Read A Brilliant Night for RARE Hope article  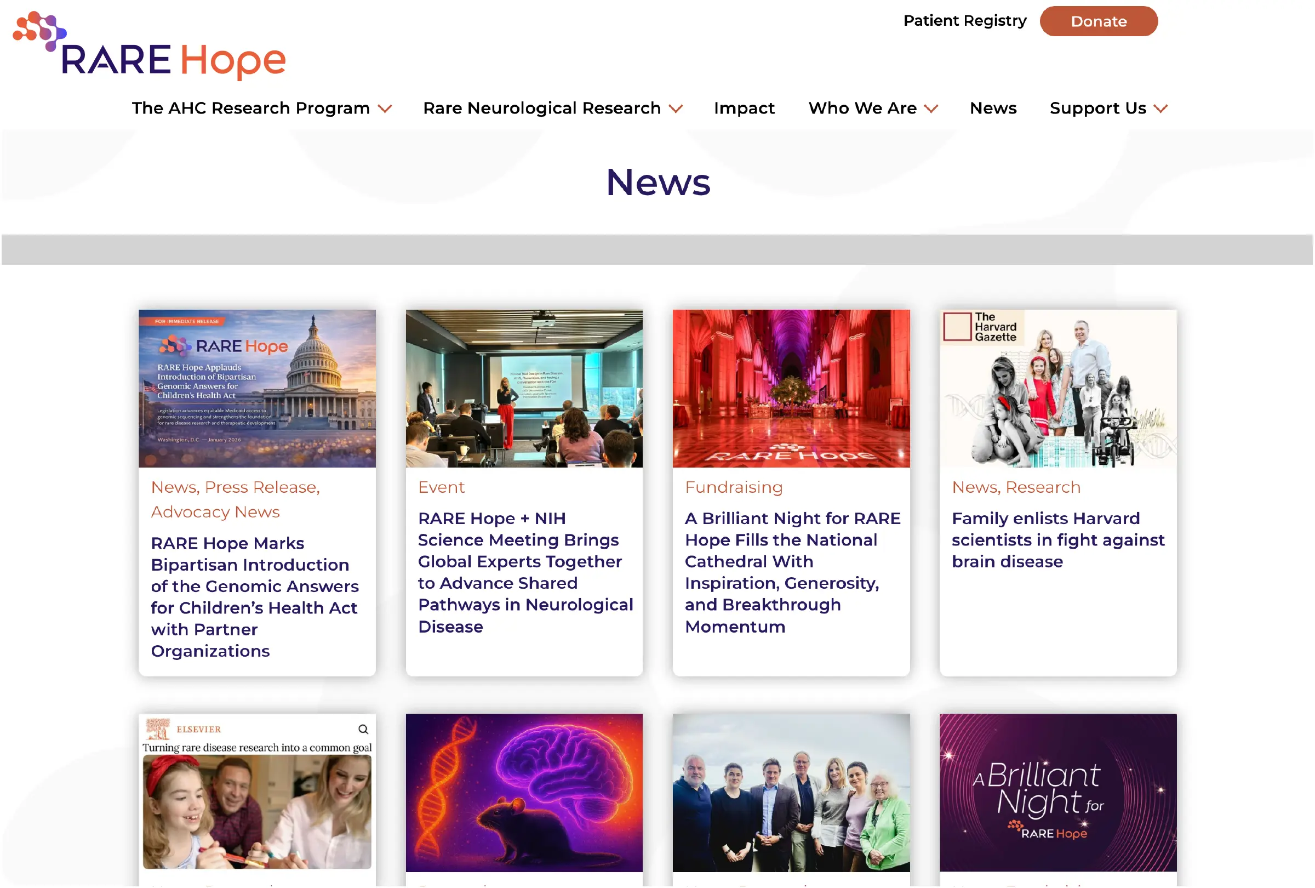coord(792,572)
